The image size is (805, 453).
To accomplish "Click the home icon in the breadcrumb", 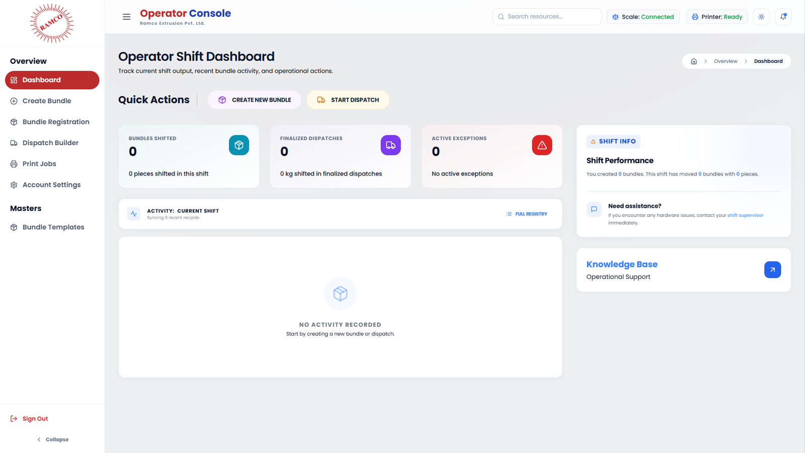I will (x=694, y=61).
